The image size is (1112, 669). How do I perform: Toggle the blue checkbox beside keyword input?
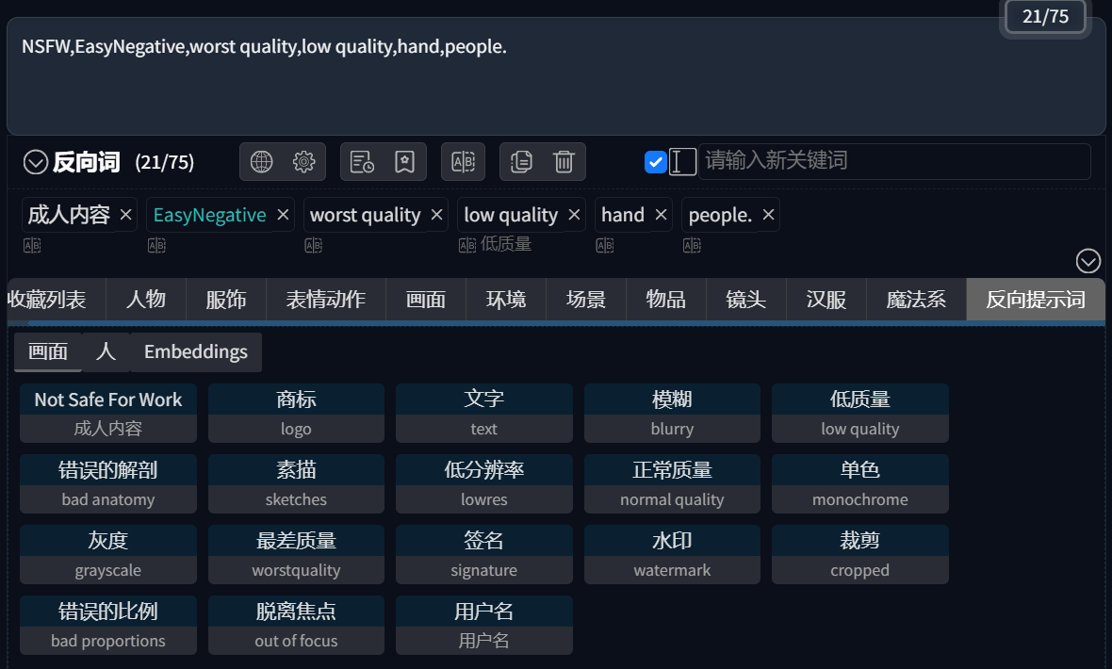[655, 162]
